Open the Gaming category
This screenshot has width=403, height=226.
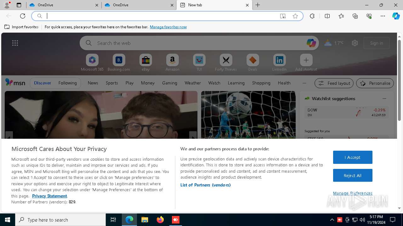pyautogui.click(x=170, y=83)
